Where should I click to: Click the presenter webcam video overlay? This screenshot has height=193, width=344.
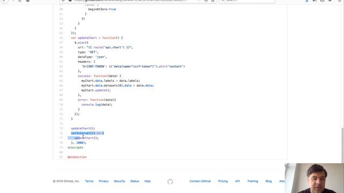coord(314,178)
